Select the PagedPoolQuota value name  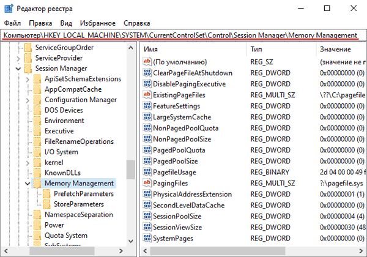tap(179, 150)
